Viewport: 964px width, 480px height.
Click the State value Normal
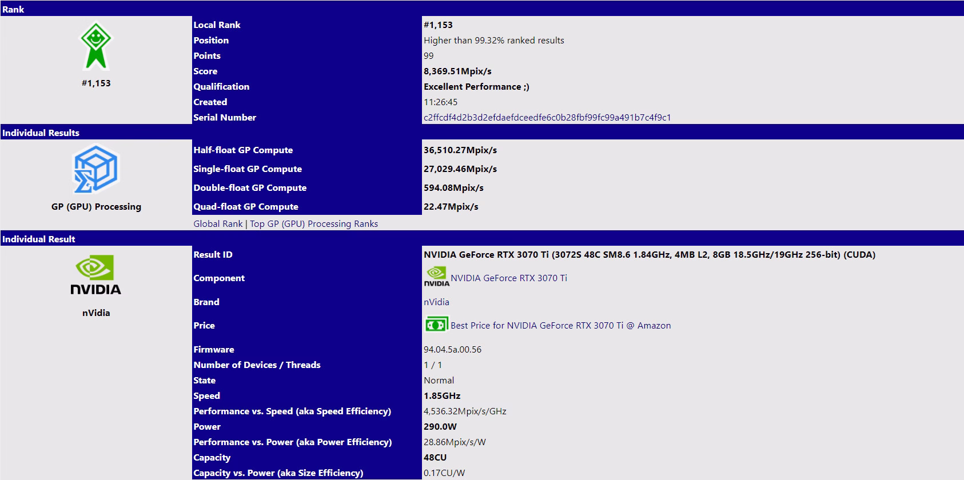point(439,380)
